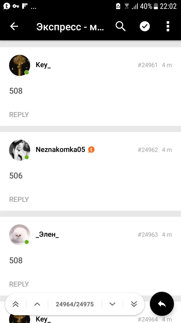Jump to first post with double-up chevron
Screen dimensions: 181x323
[16, 304]
